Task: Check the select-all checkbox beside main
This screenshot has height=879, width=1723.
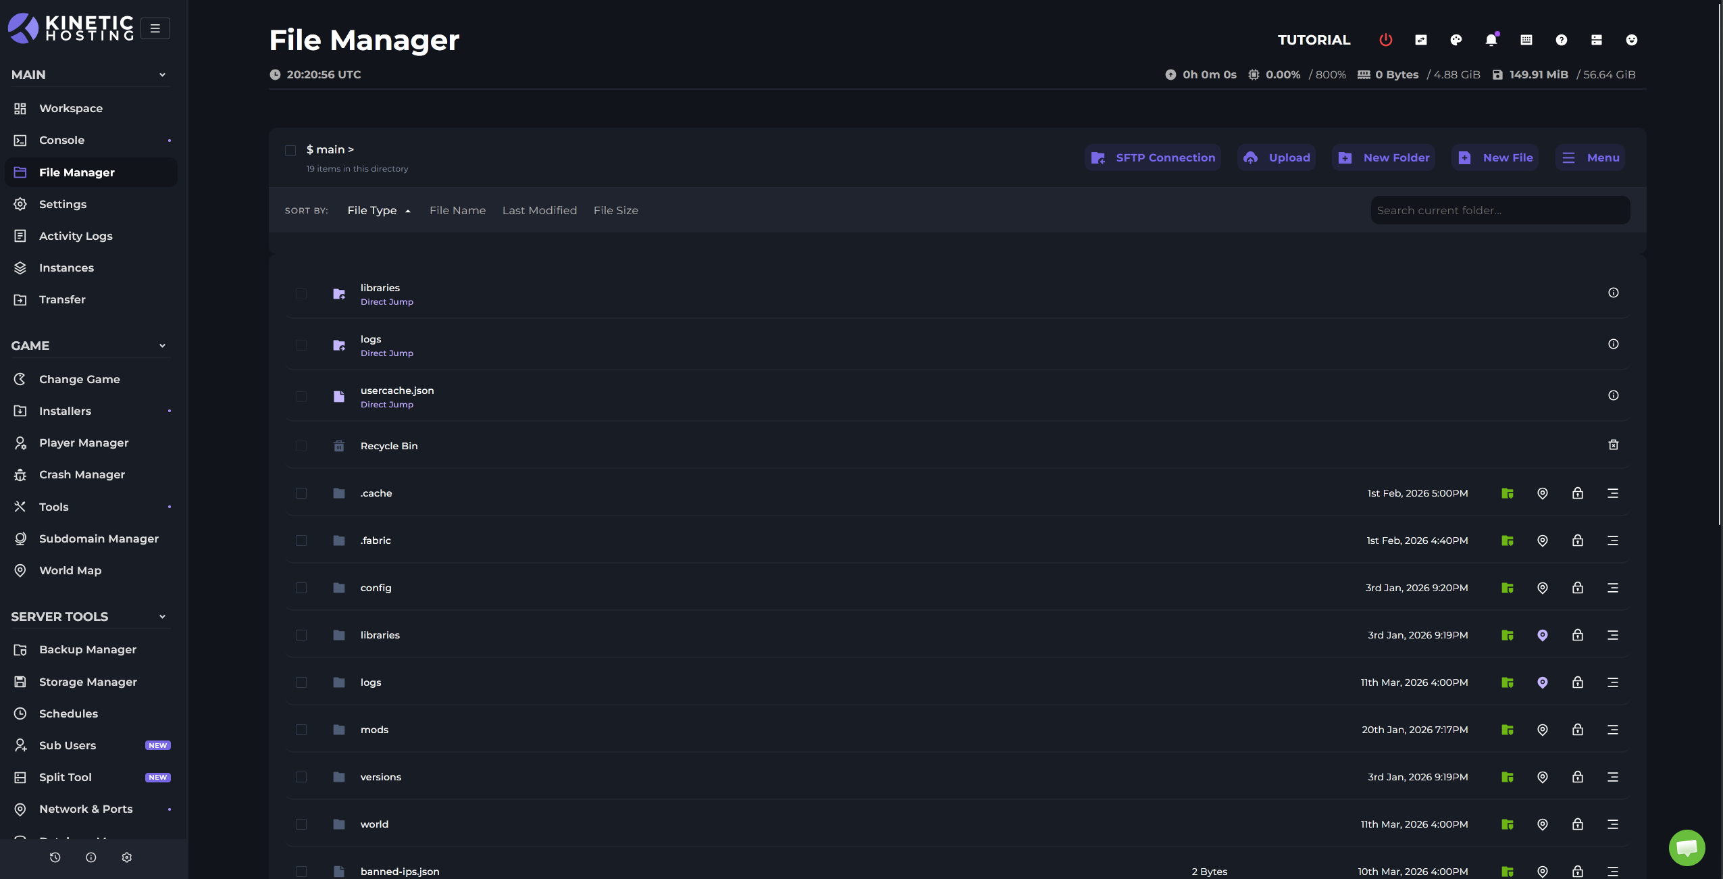Action: (x=290, y=150)
